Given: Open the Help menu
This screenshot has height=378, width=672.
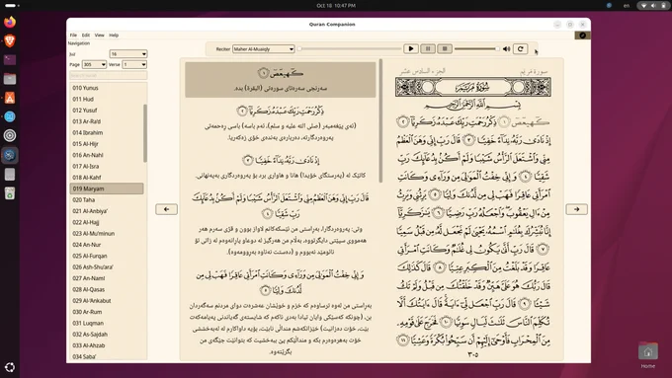Looking at the screenshot, I should (x=114, y=36).
